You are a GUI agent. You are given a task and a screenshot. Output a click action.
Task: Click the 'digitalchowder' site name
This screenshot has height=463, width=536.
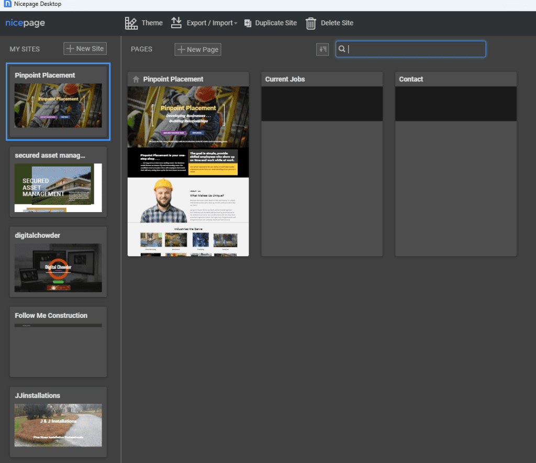click(x=37, y=235)
